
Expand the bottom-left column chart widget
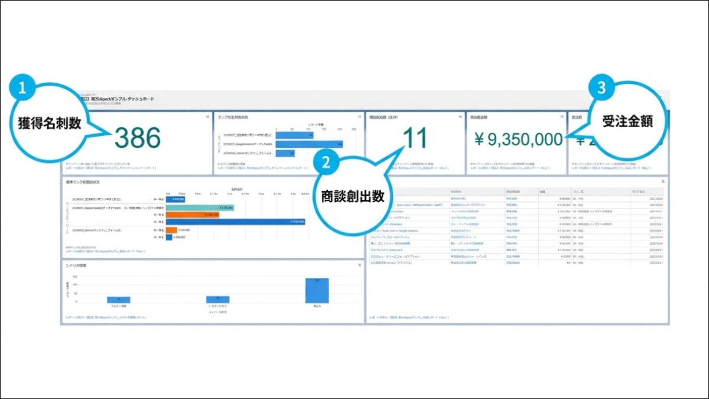(x=359, y=265)
